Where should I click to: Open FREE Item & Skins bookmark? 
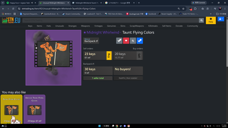pyautogui.click(x=114, y=14)
